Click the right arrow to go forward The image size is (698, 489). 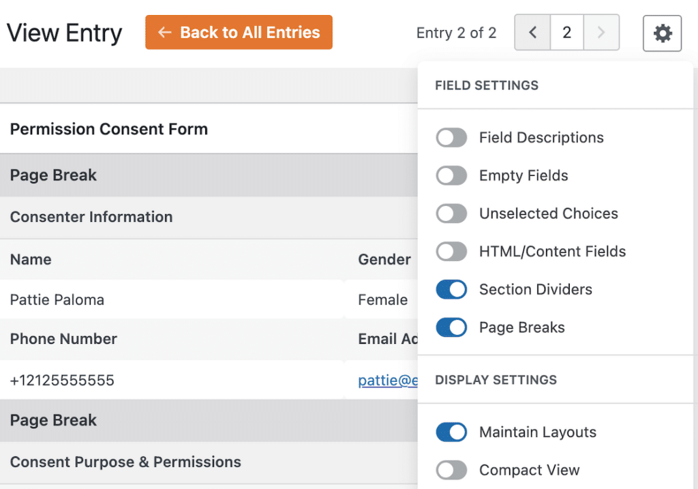[601, 32]
